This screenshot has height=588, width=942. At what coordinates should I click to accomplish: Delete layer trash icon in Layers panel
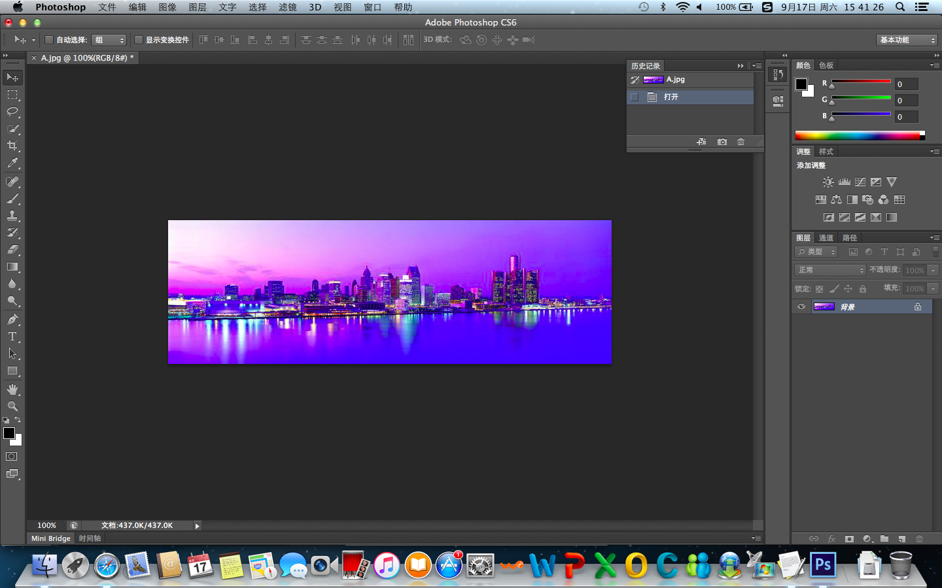pyautogui.click(x=920, y=539)
